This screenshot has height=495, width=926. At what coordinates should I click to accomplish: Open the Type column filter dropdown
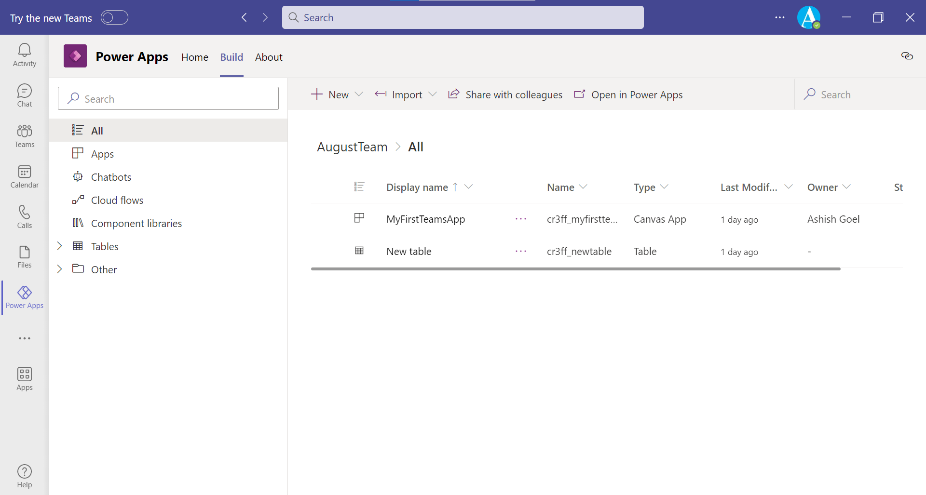664,187
